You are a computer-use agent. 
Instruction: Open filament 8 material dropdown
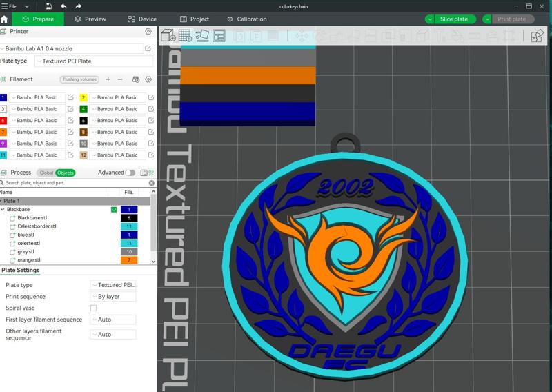[117, 132]
